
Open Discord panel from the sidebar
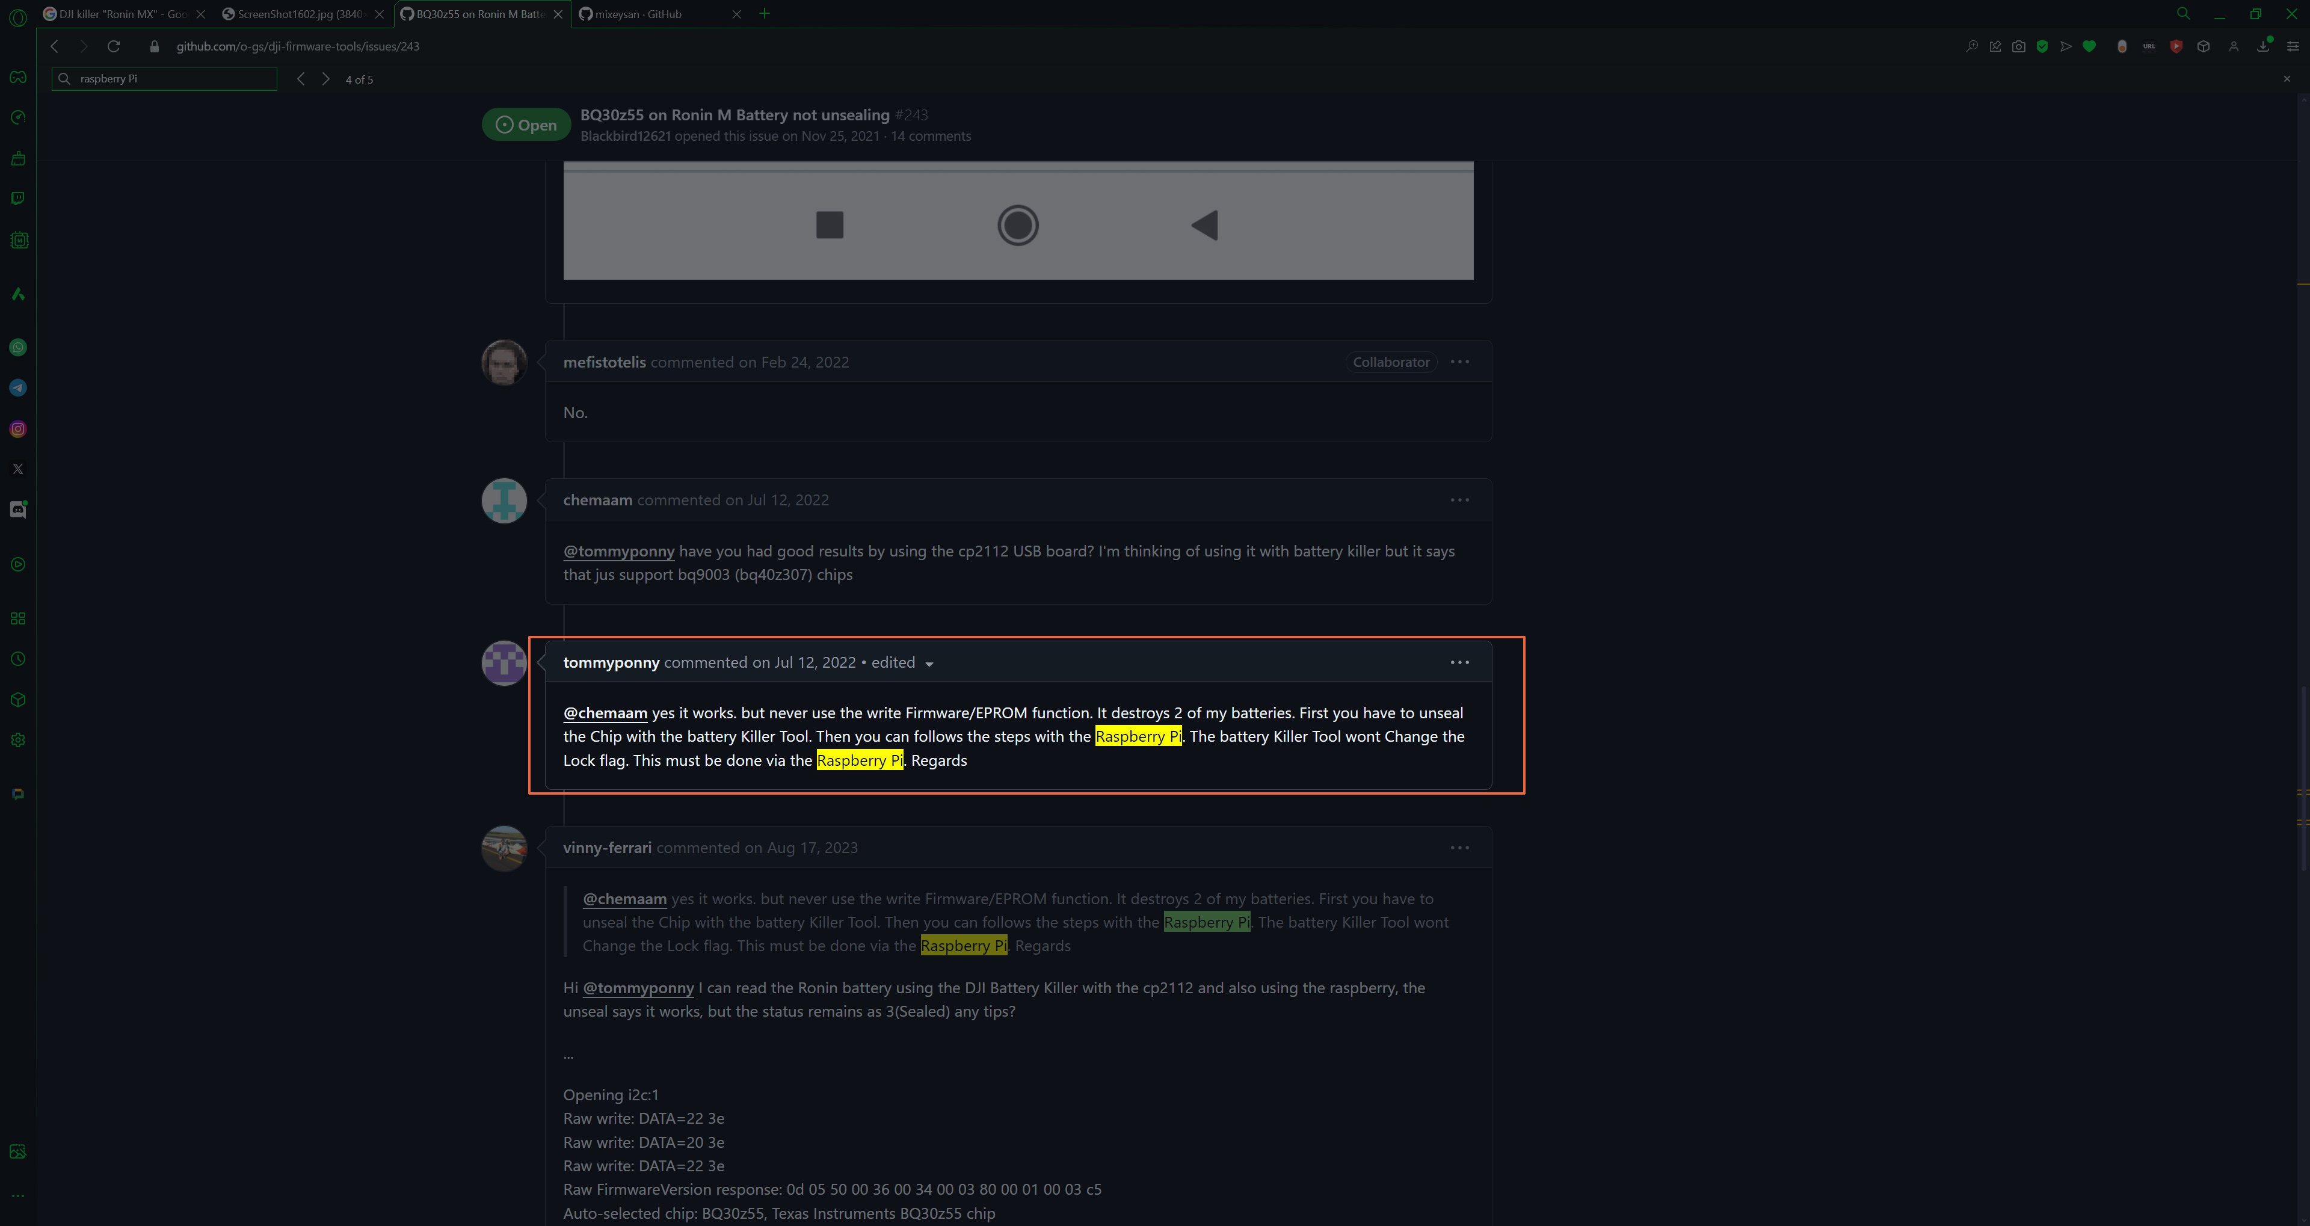tap(18, 510)
